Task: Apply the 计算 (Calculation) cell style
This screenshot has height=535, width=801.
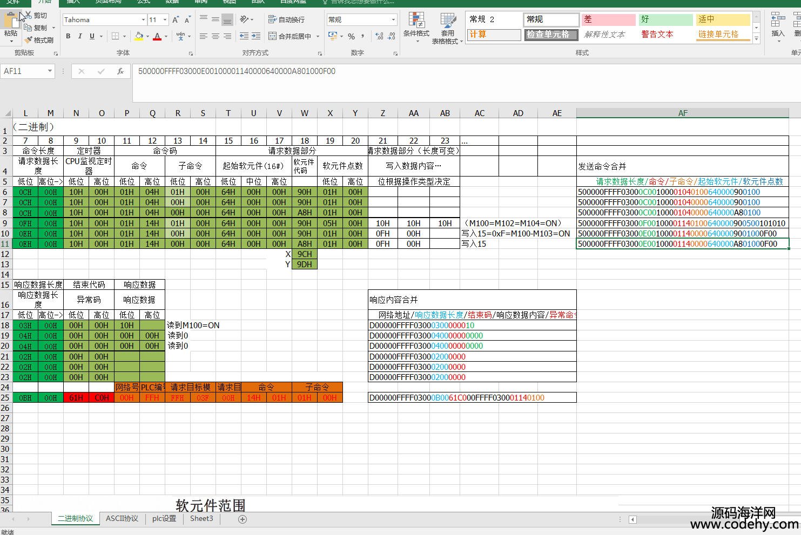Action: pyautogui.click(x=494, y=35)
